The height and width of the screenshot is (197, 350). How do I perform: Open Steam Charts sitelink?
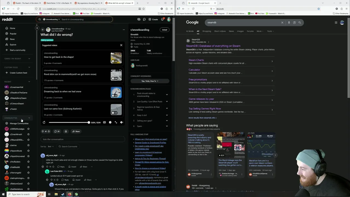coord(196,60)
